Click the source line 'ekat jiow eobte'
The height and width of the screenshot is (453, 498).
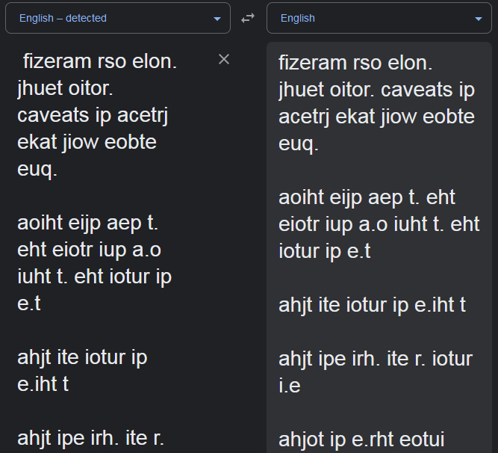[x=87, y=142]
